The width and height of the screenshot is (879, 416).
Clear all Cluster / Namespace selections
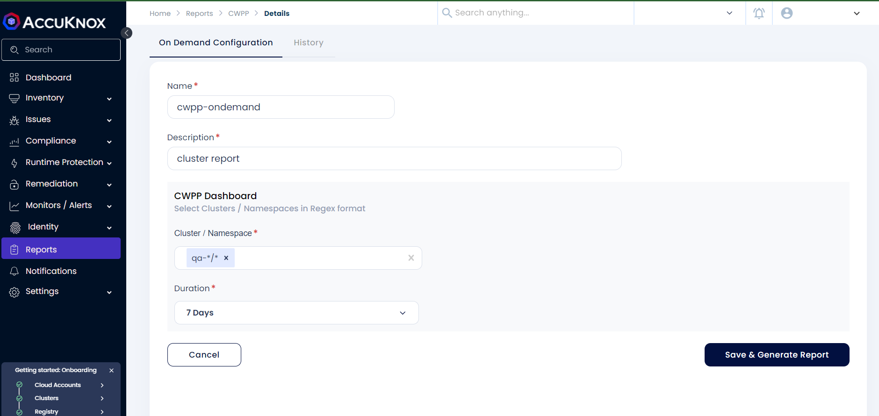pyautogui.click(x=411, y=258)
